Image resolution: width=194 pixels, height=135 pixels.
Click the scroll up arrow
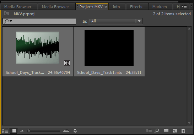189,29
